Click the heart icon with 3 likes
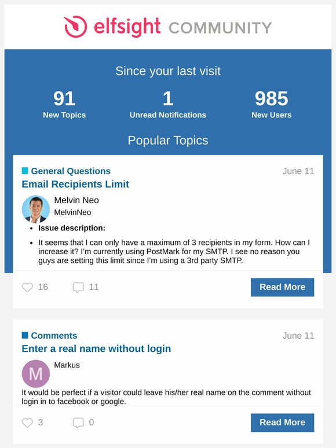Screen dimensions: 336x448 pos(27,423)
